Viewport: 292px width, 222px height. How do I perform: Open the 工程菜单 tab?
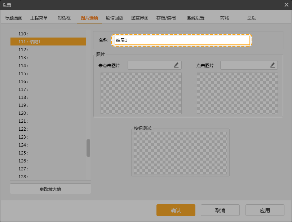39,17
